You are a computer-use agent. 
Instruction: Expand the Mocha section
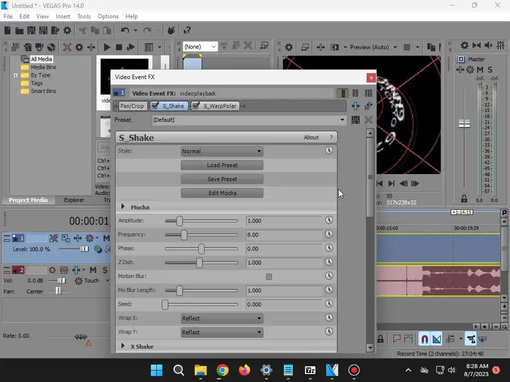(x=123, y=206)
